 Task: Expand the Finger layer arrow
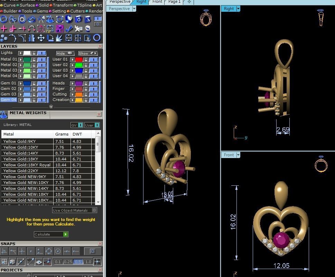[72, 89]
